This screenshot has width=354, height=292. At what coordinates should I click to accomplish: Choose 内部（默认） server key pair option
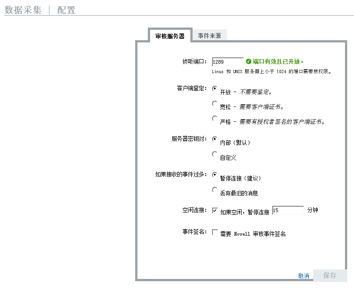click(214, 139)
